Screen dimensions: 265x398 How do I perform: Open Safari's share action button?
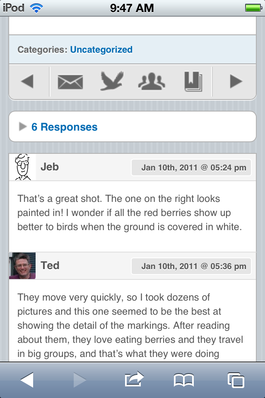pos(134,379)
